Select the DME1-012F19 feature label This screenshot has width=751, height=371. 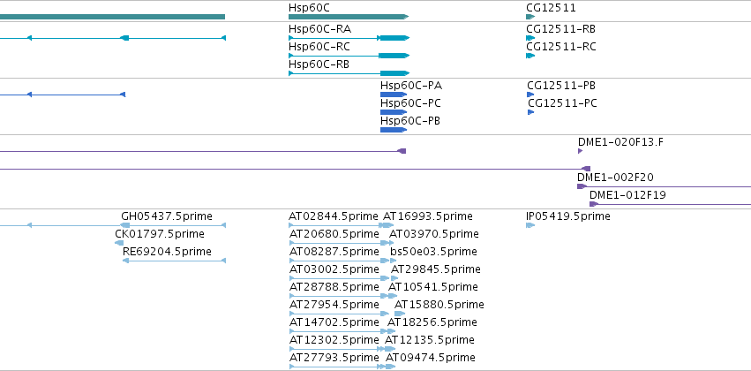tap(627, 195)
